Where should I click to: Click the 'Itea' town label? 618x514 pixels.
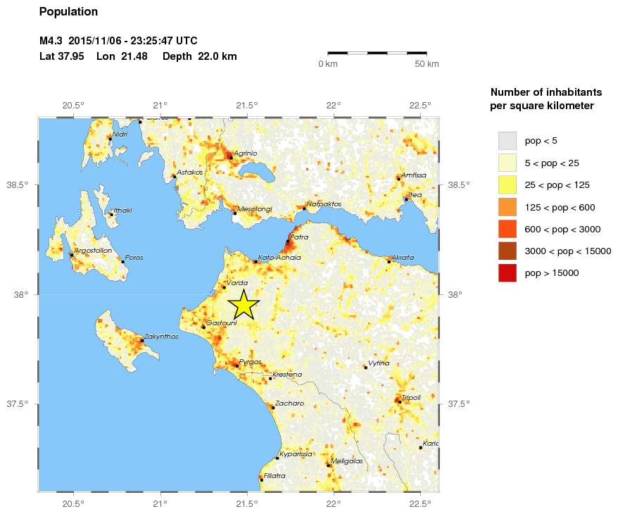(415, 195)
